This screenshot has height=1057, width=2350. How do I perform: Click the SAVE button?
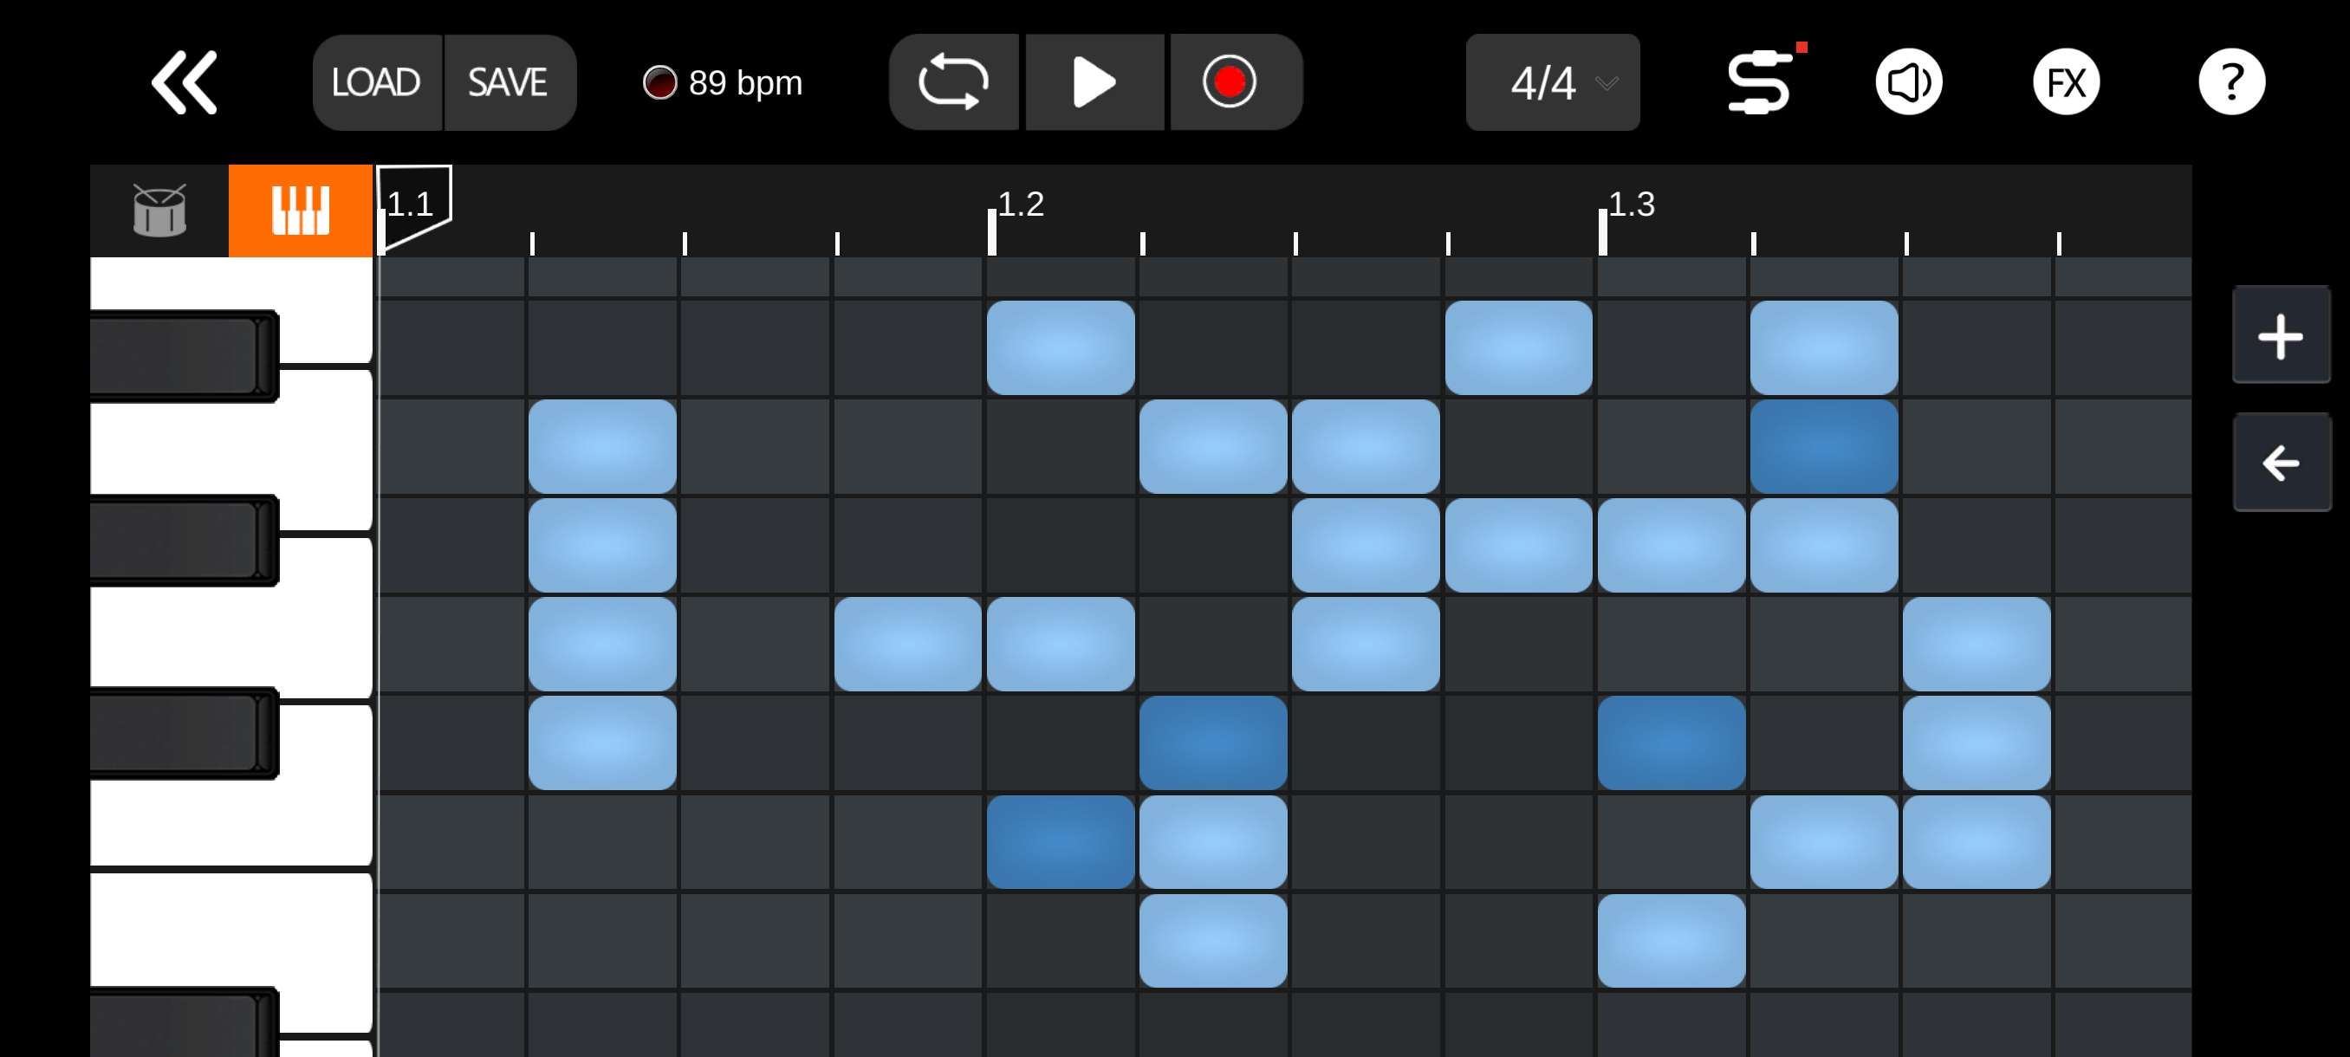pyautogui.click(x=507, y=82)
